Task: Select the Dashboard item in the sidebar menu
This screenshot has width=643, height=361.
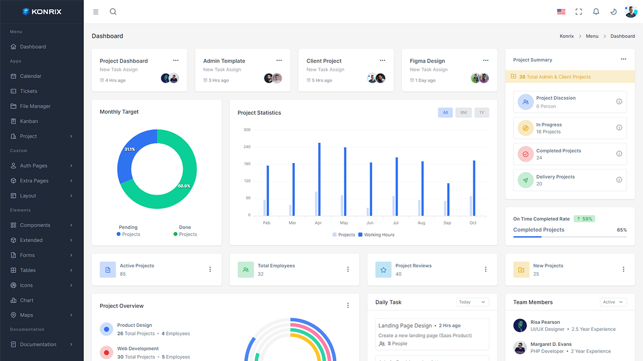Action: (x=33, y=46)
